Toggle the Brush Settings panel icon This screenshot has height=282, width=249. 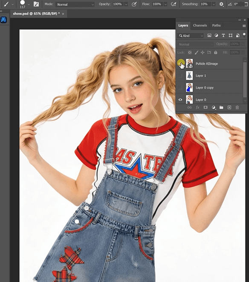pos(36,4)
